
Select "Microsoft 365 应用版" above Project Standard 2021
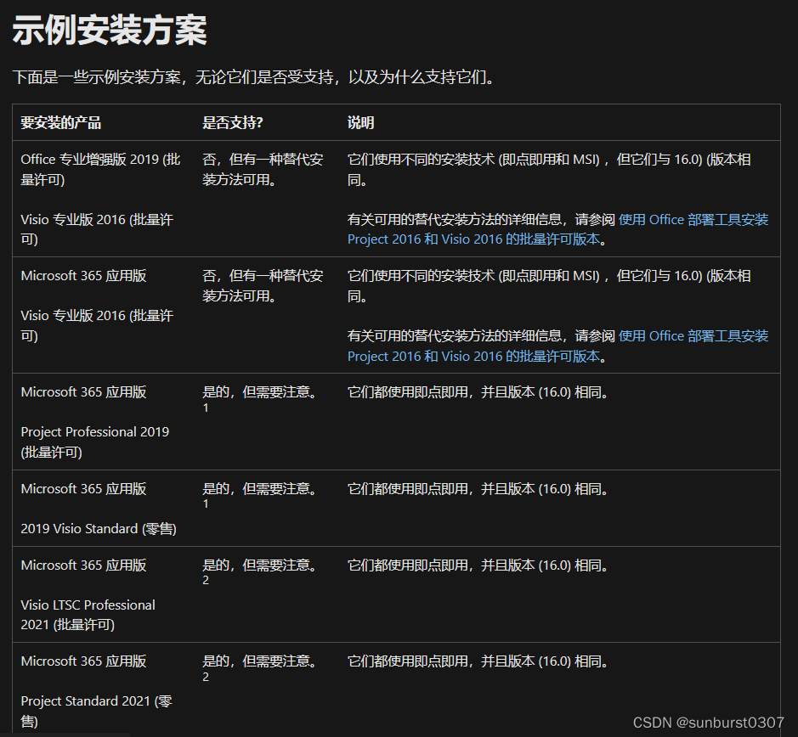click(83, 661)
